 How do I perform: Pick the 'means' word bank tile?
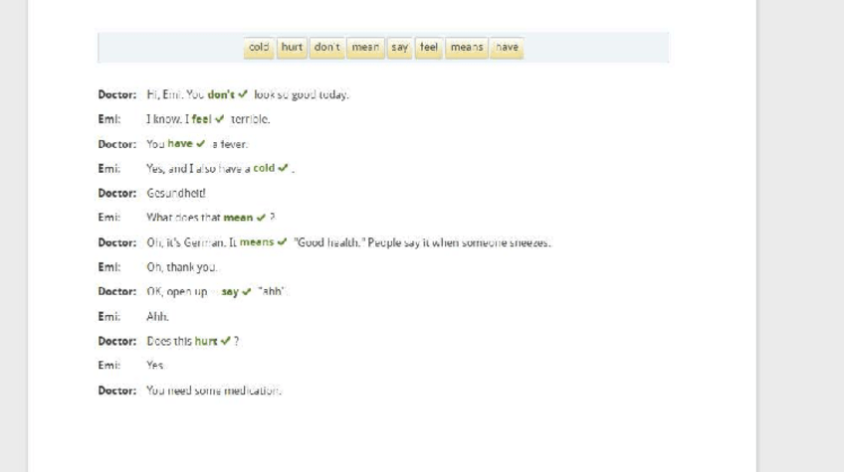[x=466, y=47]
